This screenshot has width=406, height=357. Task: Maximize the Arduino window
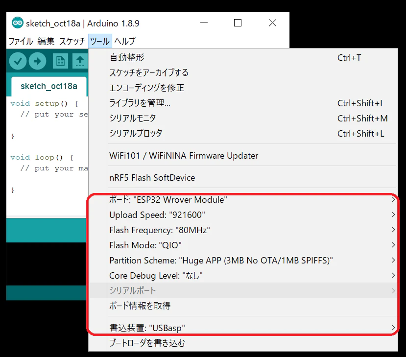point(238,23)
